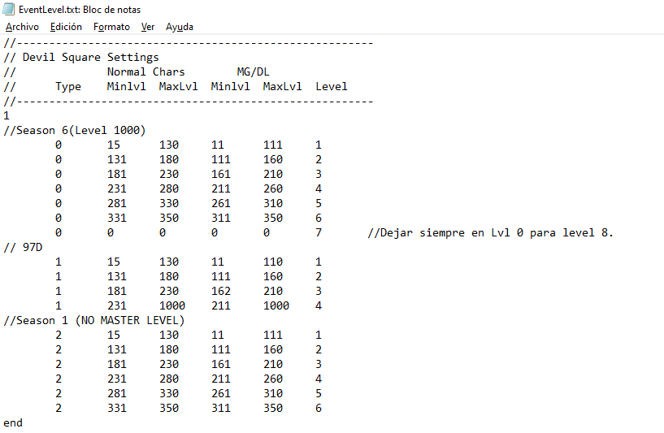Click the lone '1' below the header
Image resolution: width=664 pixels, height=433 pixels.
(x=7, y=116)
